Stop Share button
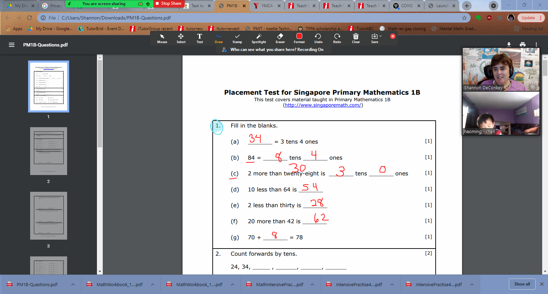The width and height of the screenshot is (548, 294). pyautogui.click(x=169, y=4)
